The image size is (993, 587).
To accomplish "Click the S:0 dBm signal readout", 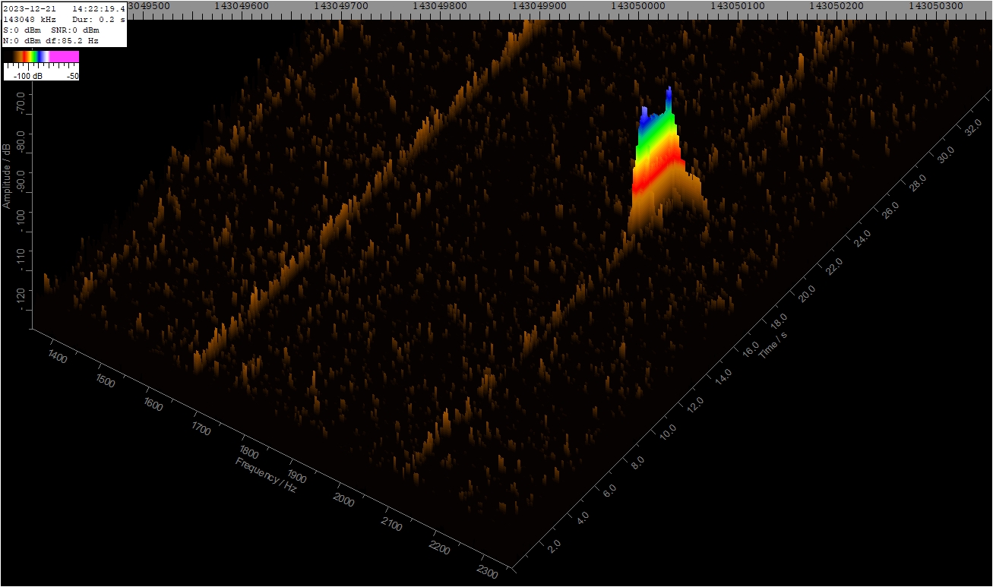I will (22, 30).
